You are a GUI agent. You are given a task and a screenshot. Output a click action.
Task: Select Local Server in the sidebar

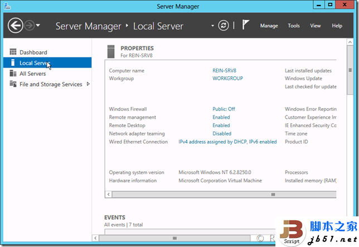click(47, 62)
